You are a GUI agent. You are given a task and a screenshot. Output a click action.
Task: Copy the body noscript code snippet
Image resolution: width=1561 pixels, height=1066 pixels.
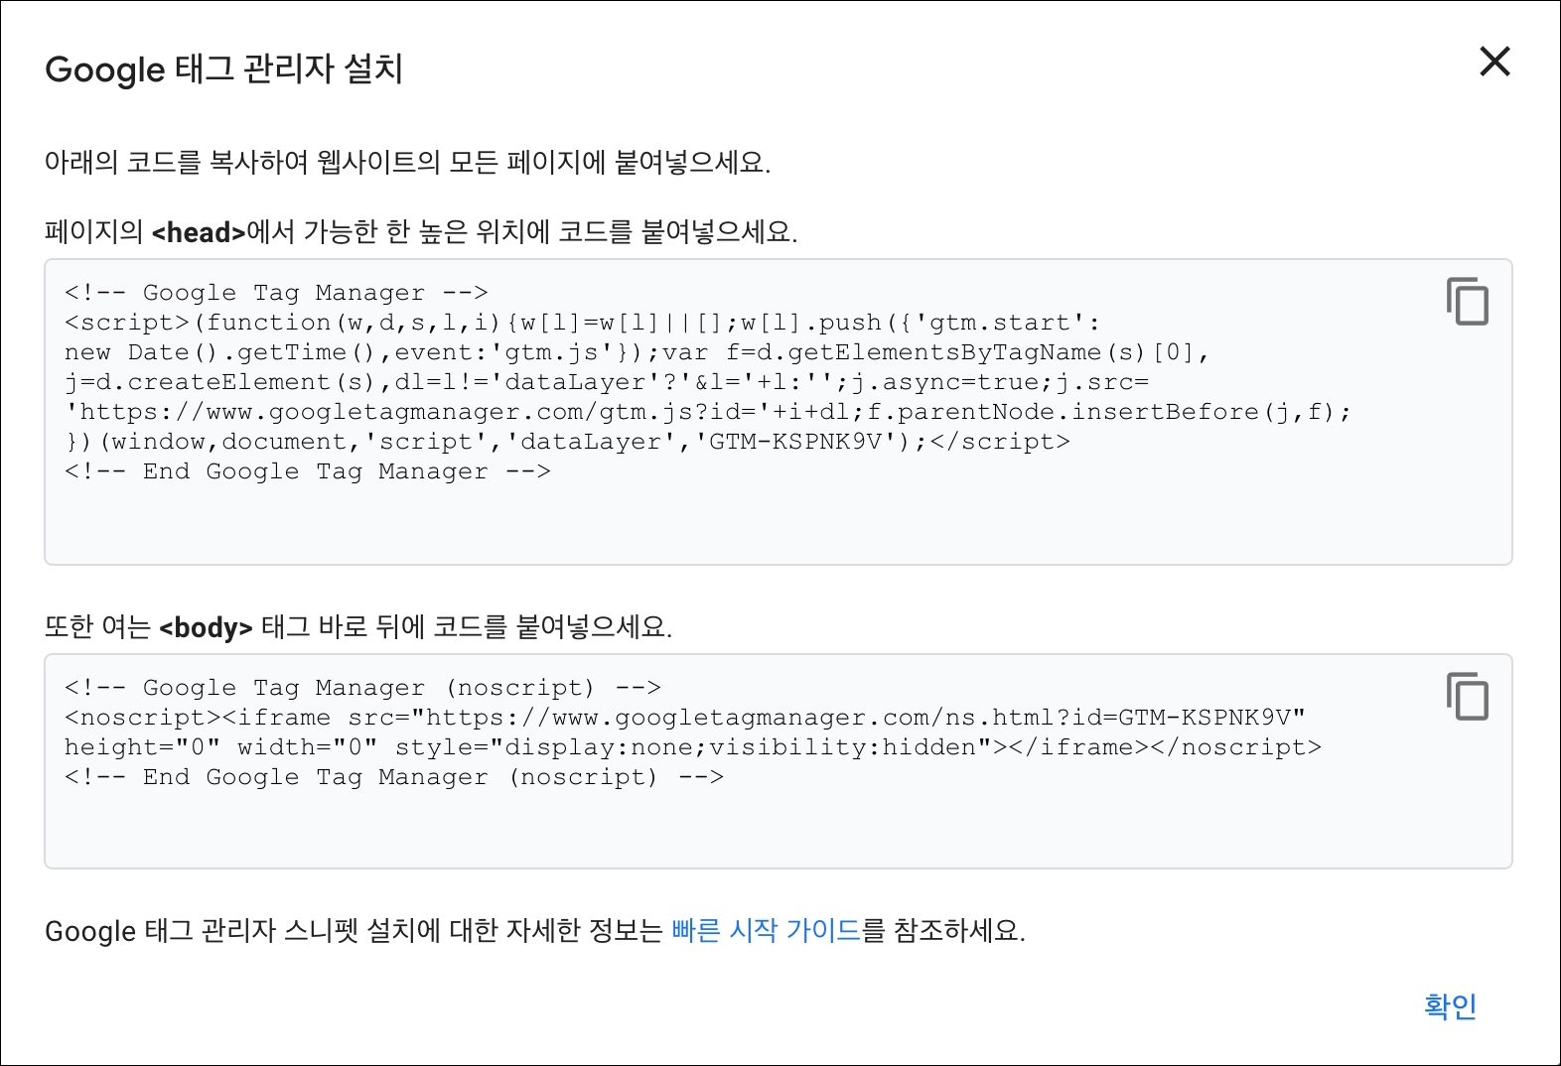pyautogui.click(x=1467, y=697)
